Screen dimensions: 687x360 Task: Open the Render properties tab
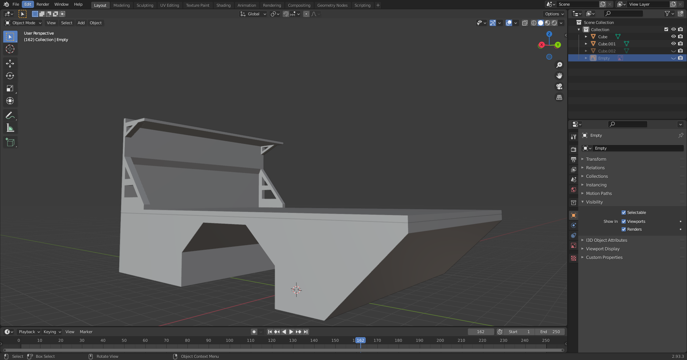point(574,149)
